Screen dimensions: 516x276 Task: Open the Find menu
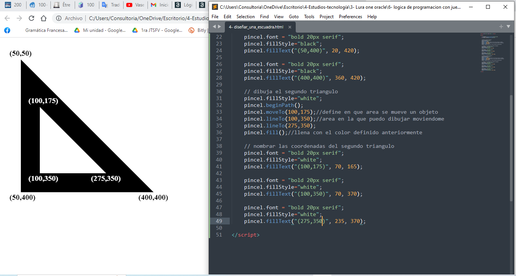pos(265,17)
